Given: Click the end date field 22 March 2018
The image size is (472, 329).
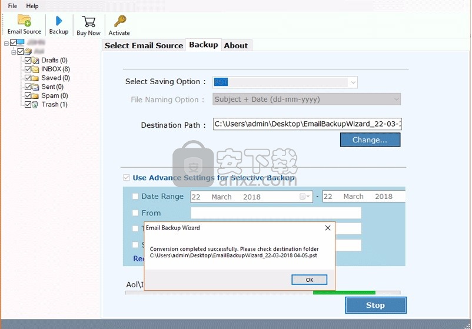Looking at the screenshot, I should 364,196.
